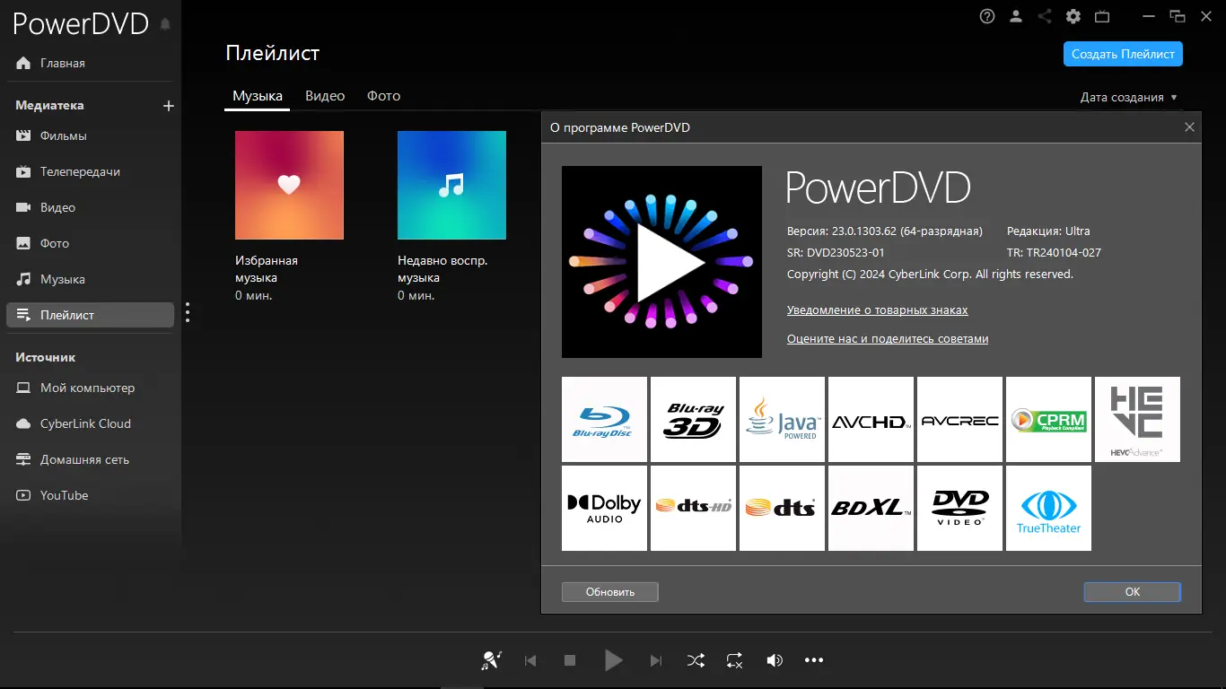Toggle karaoke microphone icon in playback bar
This screenshot has width=1226, height=689.
[x=491, y=661]
